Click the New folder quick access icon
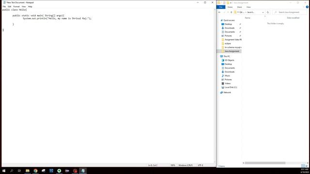 click(x=228, y=3)
